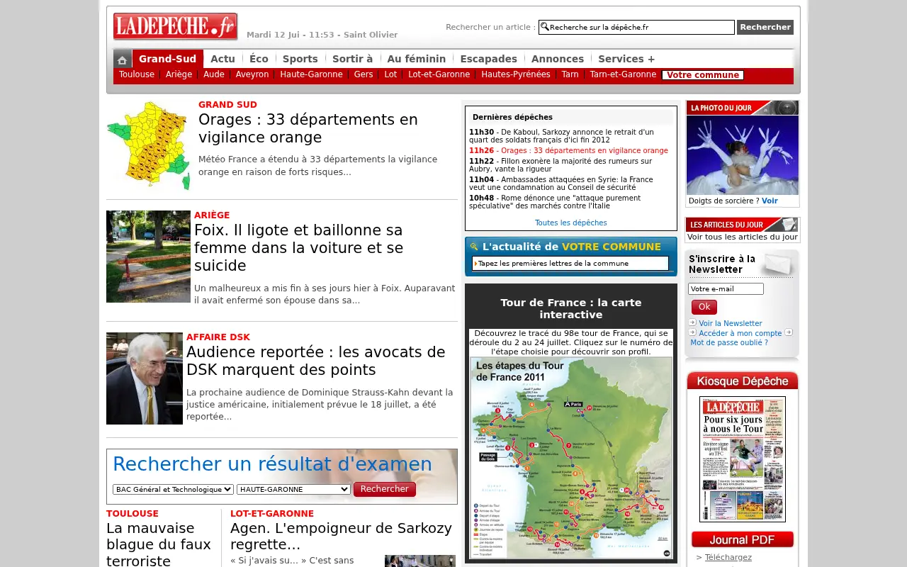Click the home icon in navigation bar
Screen dimensions: 907x567
click(123, 60)
